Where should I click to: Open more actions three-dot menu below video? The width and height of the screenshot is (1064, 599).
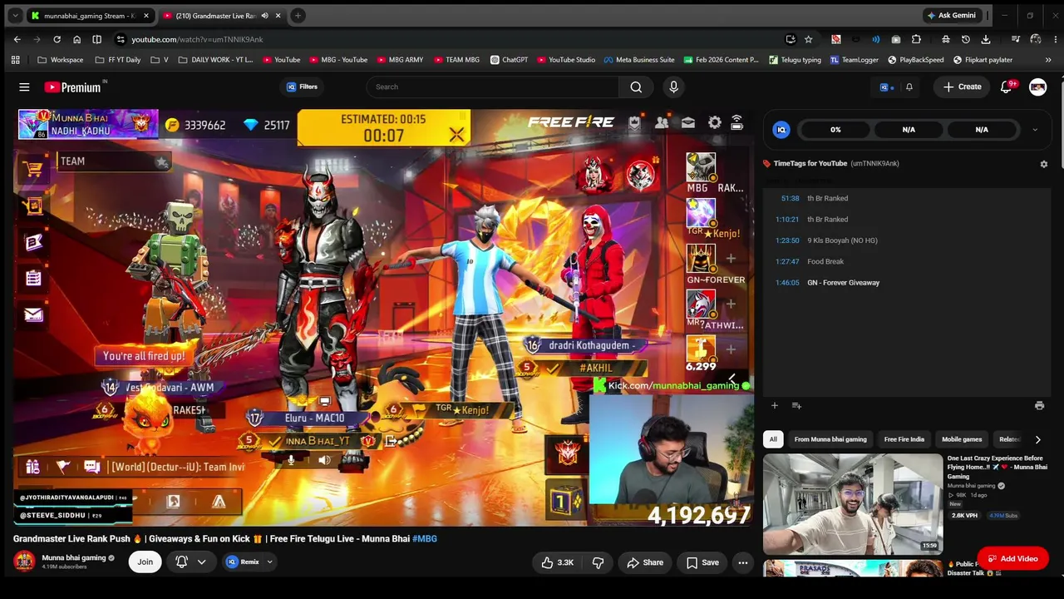pyautogui.click(x=743, y=562)
